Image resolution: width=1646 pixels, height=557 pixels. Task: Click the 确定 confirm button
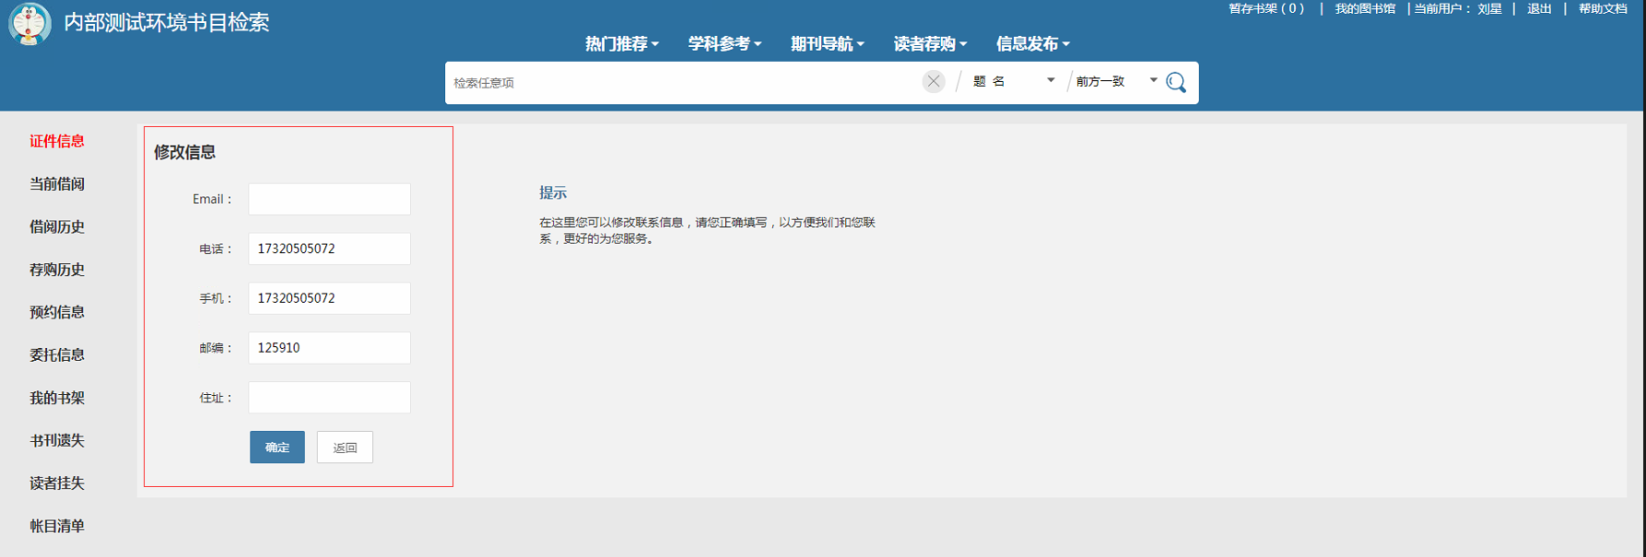tap(277, 447)
